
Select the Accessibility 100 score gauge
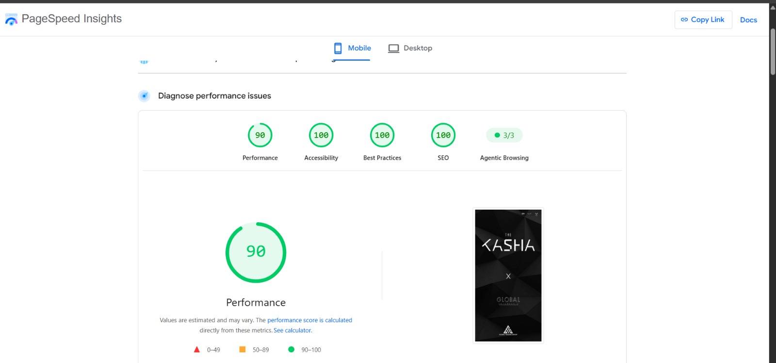coord(321,135)
